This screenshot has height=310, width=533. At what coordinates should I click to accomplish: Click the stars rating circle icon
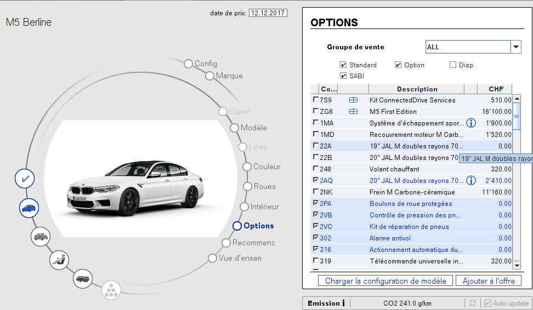coord(111,290)
